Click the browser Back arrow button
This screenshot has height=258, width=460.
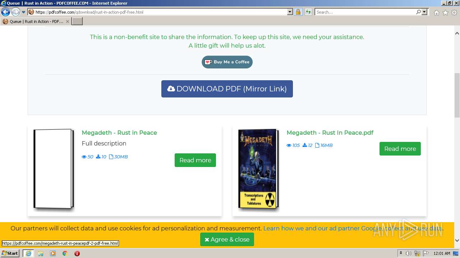point(5,12)
